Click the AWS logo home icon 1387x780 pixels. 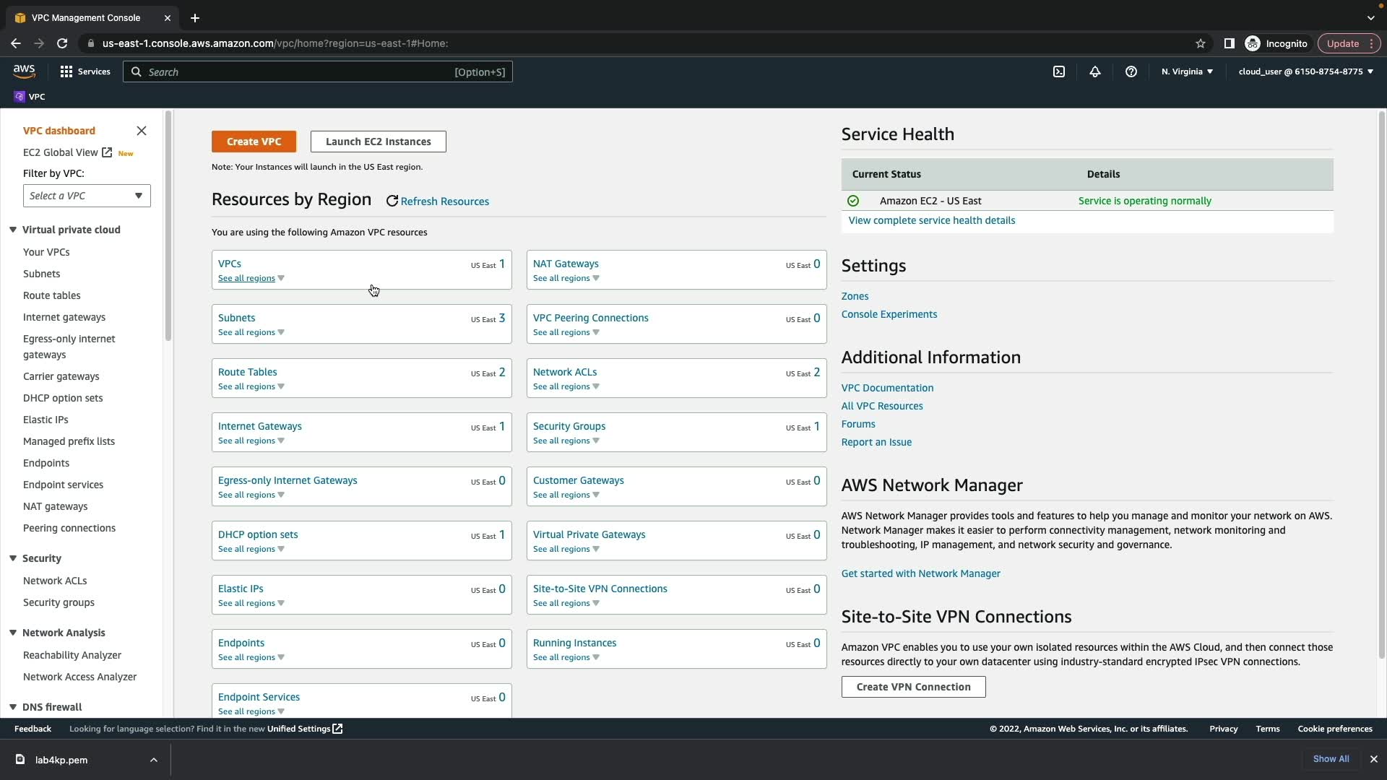tap(24, 71)
